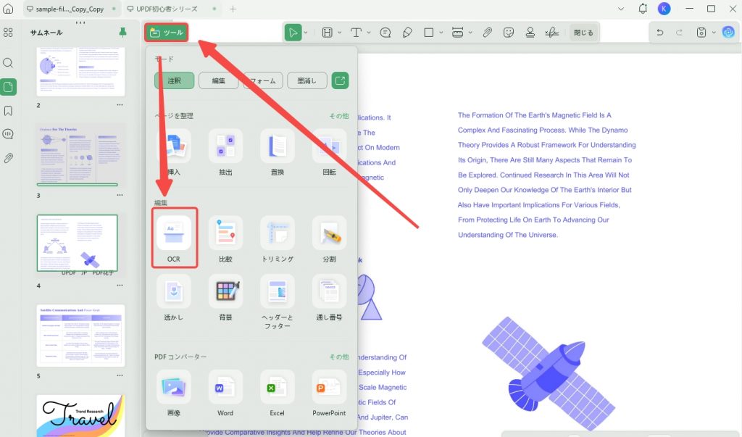Click その他 next to ページを整理
This screenshot has height=437, width=742.
tap(339, 115)
